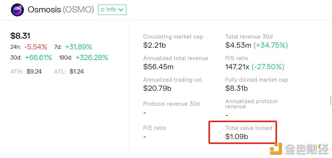332x158 pixels.
Task: Click the vertical scrollbar on the right edge
Action: pos(331,100)
